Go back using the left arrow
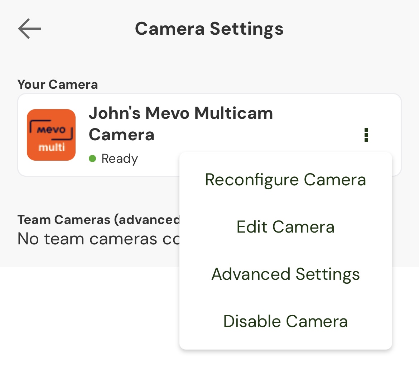Image resolution: width=419 pixels, height=390 pixels. point(29,29)
